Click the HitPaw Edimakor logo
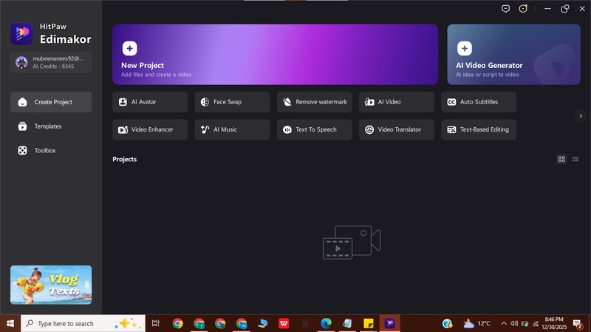 coord(21,33)
